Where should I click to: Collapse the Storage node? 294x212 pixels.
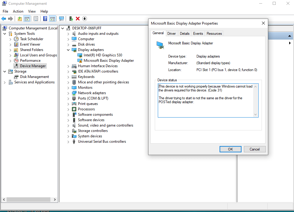[x=5, y=71]
